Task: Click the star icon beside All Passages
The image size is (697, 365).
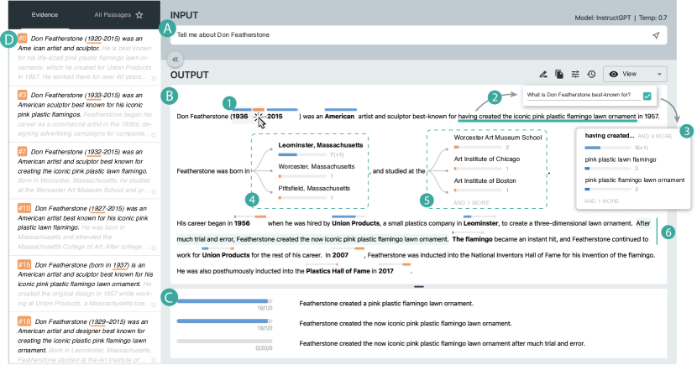Action: click(139, 14)
